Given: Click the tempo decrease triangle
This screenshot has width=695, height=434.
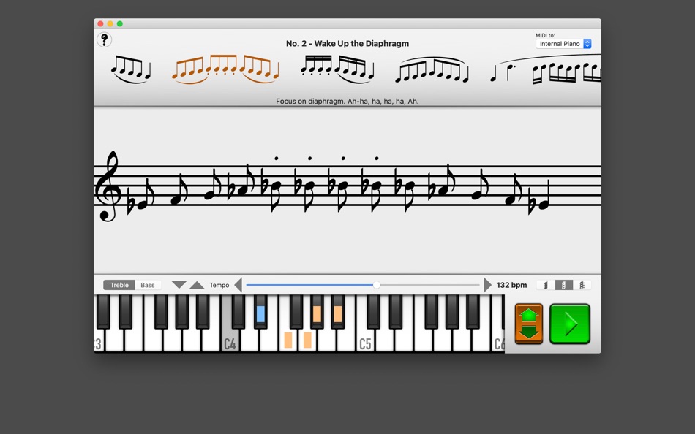Looking at the screenshot, I should (x=179, y=285).
